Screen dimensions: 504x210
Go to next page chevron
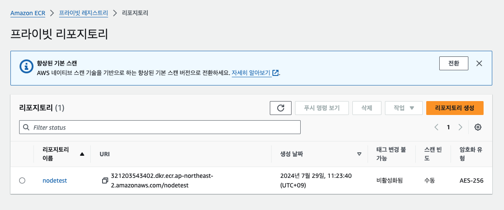pyautogui.click(x=460, y=127)
